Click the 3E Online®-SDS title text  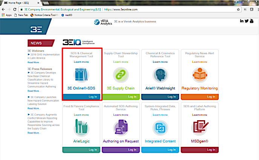tap(81, 88)
